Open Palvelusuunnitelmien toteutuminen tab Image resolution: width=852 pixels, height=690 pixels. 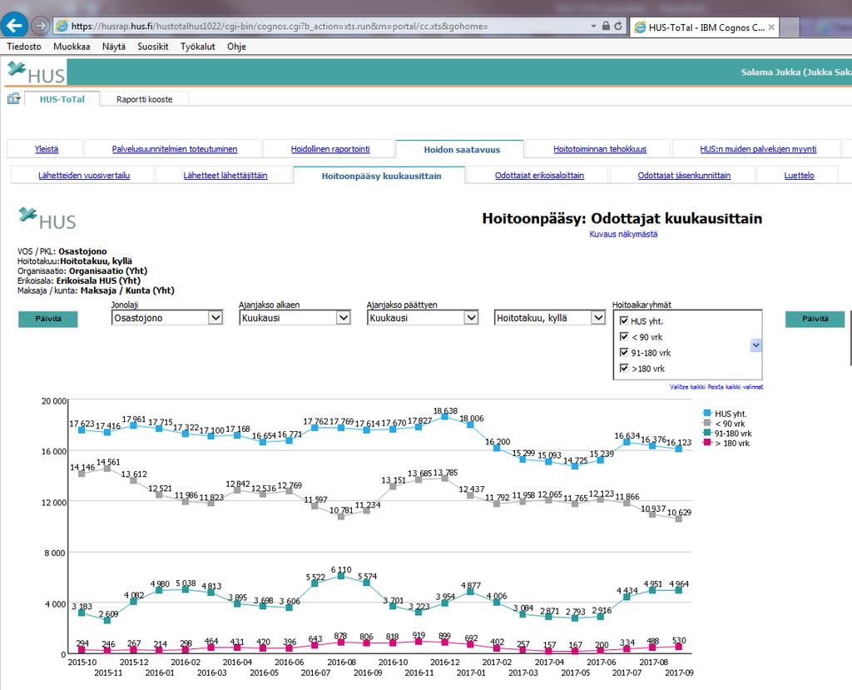175,149
